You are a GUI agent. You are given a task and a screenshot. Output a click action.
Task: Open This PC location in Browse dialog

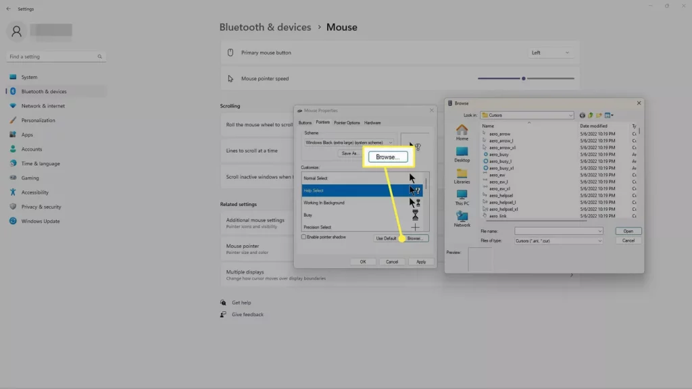coord(462,198)
